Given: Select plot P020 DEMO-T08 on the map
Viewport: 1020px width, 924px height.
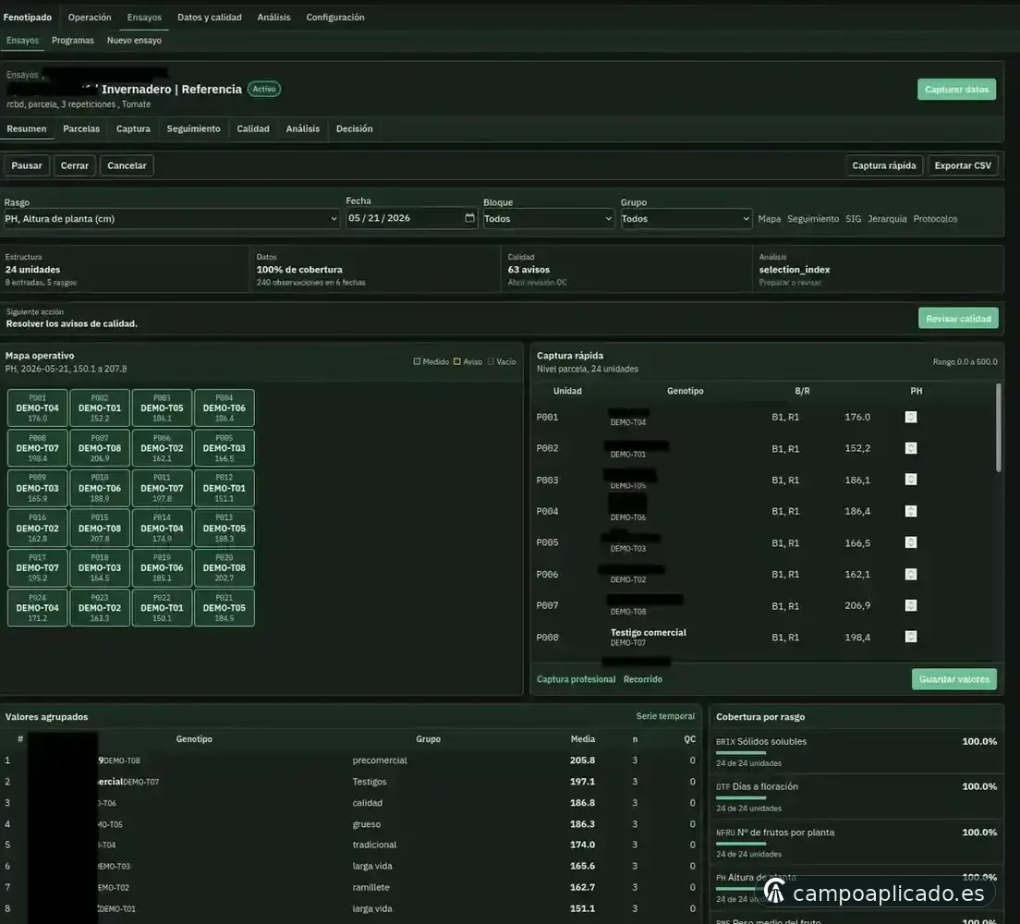Looking at the screenshot, I should pyautogui.click(x=225, y=567).
